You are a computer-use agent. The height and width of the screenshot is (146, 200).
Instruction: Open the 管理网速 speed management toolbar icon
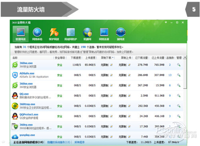click(21, 34)
